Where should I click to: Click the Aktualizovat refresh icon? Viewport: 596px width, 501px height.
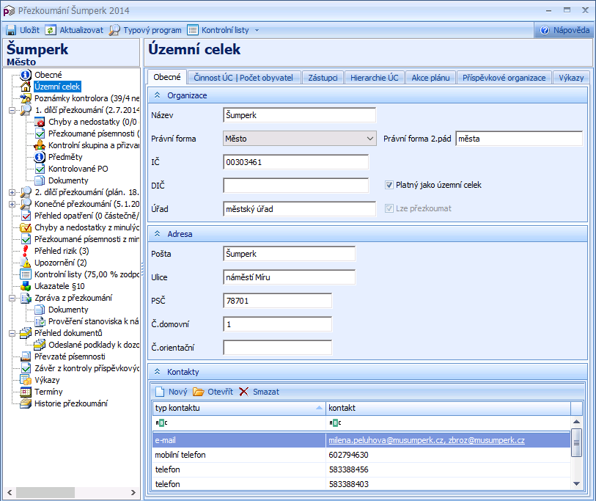click(51, 30)
